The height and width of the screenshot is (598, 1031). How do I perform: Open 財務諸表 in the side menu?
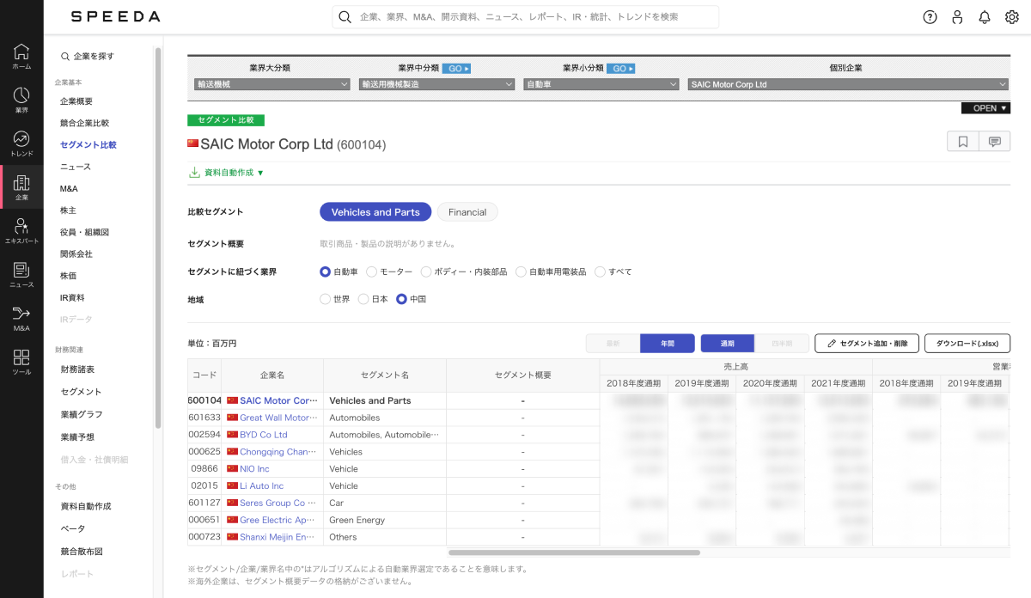[x=77, y=369]
